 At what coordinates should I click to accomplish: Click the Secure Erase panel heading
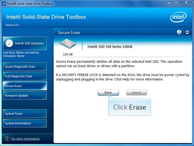pos(69,33)
